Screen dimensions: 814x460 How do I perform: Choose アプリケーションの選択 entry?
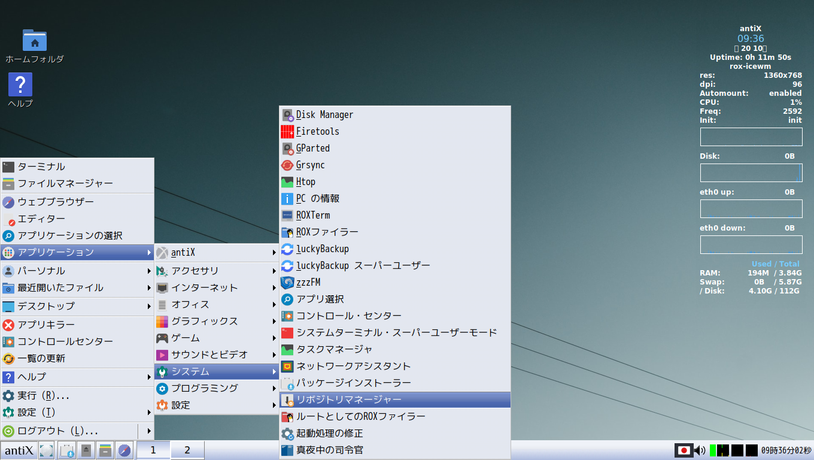77,236
